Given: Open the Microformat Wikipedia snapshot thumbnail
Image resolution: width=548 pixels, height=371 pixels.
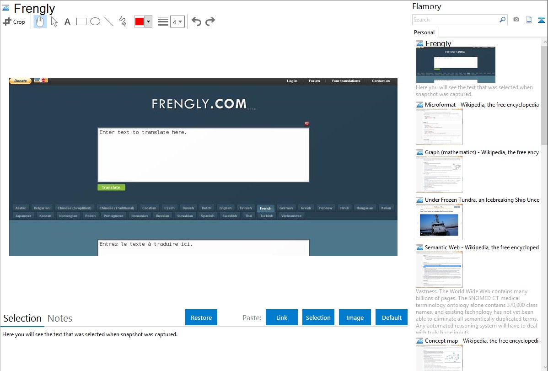Looking at the screenshot, I should tap(439, 127).
